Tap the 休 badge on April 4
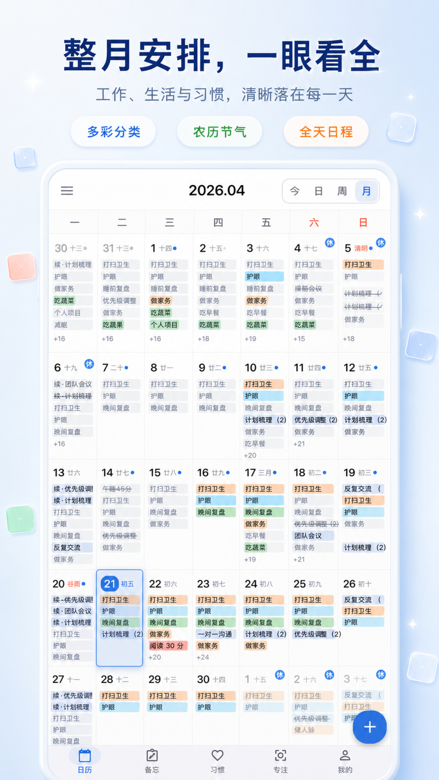This screenshot has height=780, width=439. (x=330, y=243)
